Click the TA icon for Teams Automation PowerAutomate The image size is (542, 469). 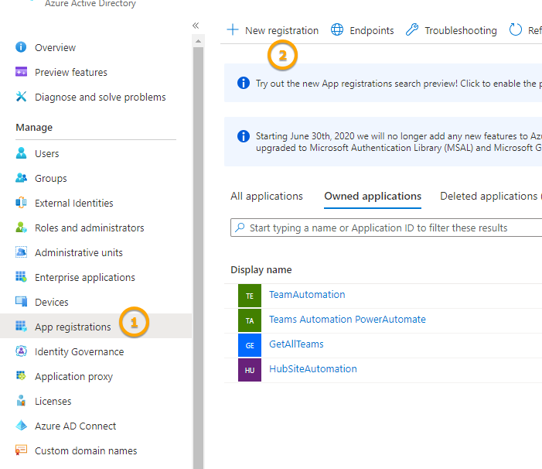(250, 320)
